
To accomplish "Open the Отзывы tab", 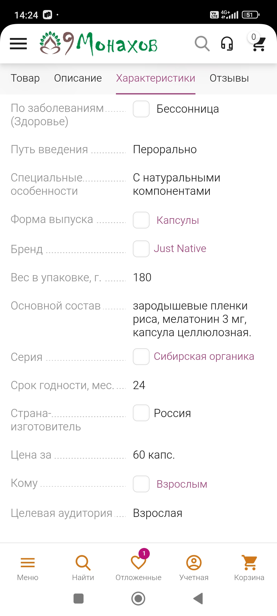I will tap(229, 78).
